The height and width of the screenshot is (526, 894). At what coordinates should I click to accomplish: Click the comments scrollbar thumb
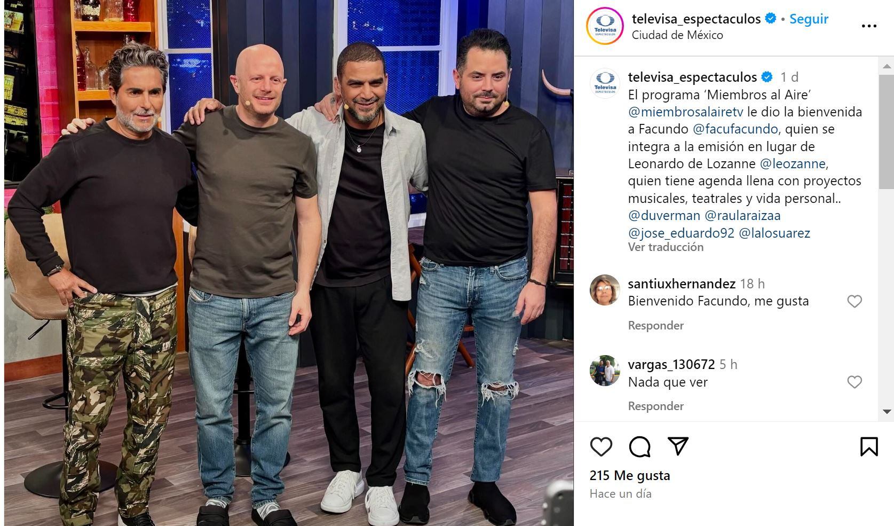coord(887,131)
